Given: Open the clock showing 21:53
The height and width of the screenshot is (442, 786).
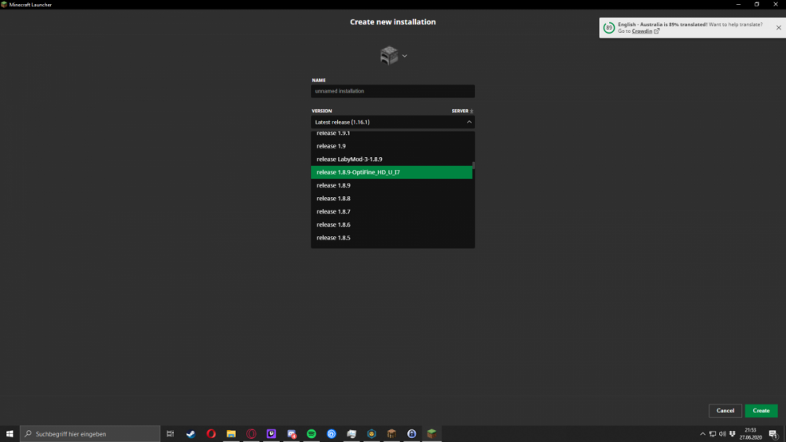Looking at the screenshot, I should tap(751, 433).
